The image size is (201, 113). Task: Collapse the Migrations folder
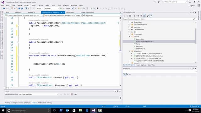(x=129, y=51)
